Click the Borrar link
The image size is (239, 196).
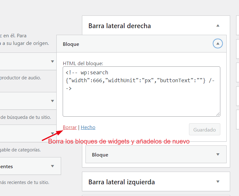click(70, 127)
